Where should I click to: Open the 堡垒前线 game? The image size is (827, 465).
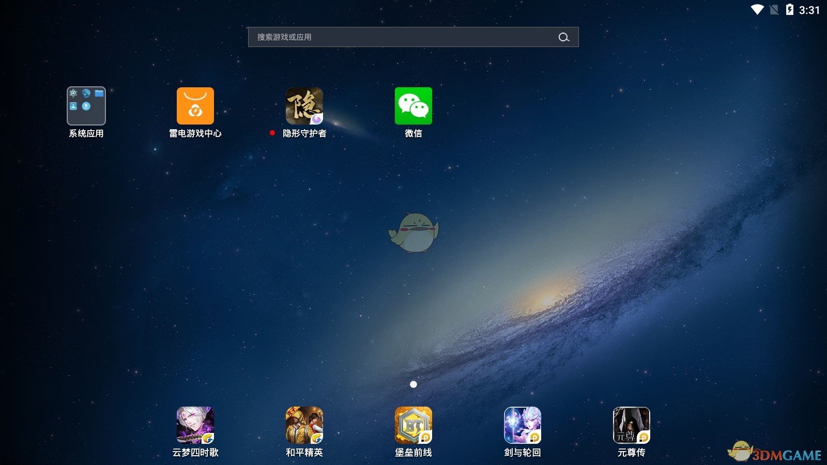pyautogui.click(x=413, y=425)
